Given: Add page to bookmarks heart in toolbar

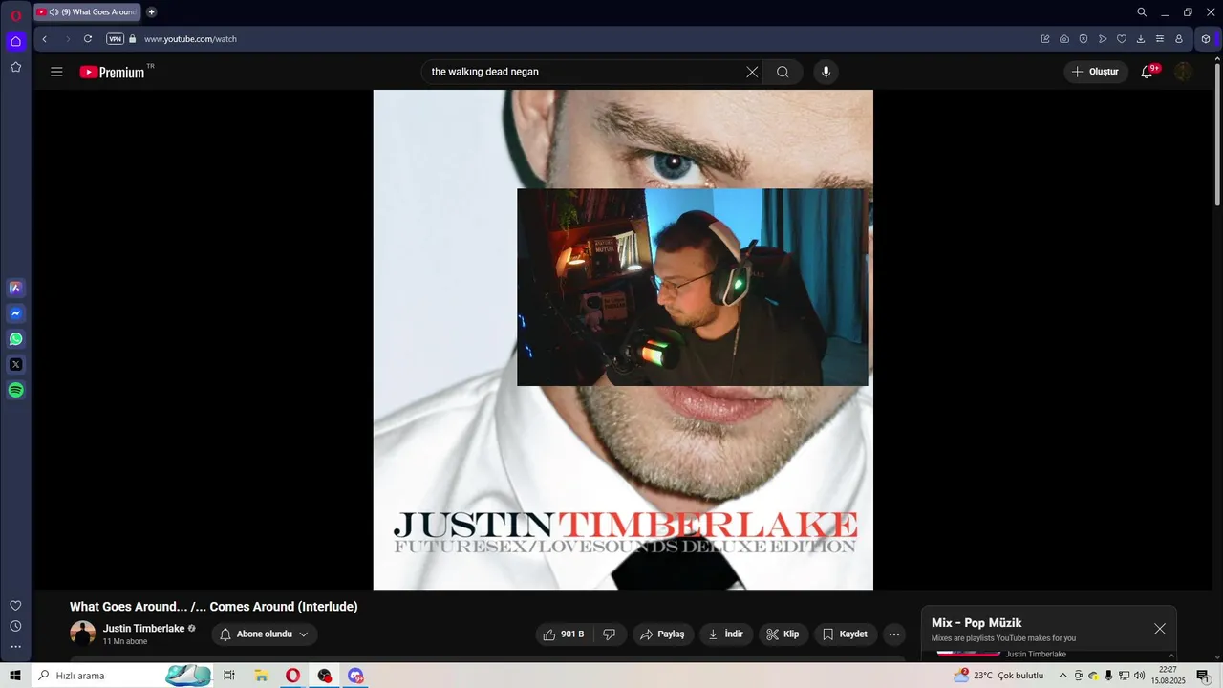Looking at the screenshot, I should tap(1122, 39).
